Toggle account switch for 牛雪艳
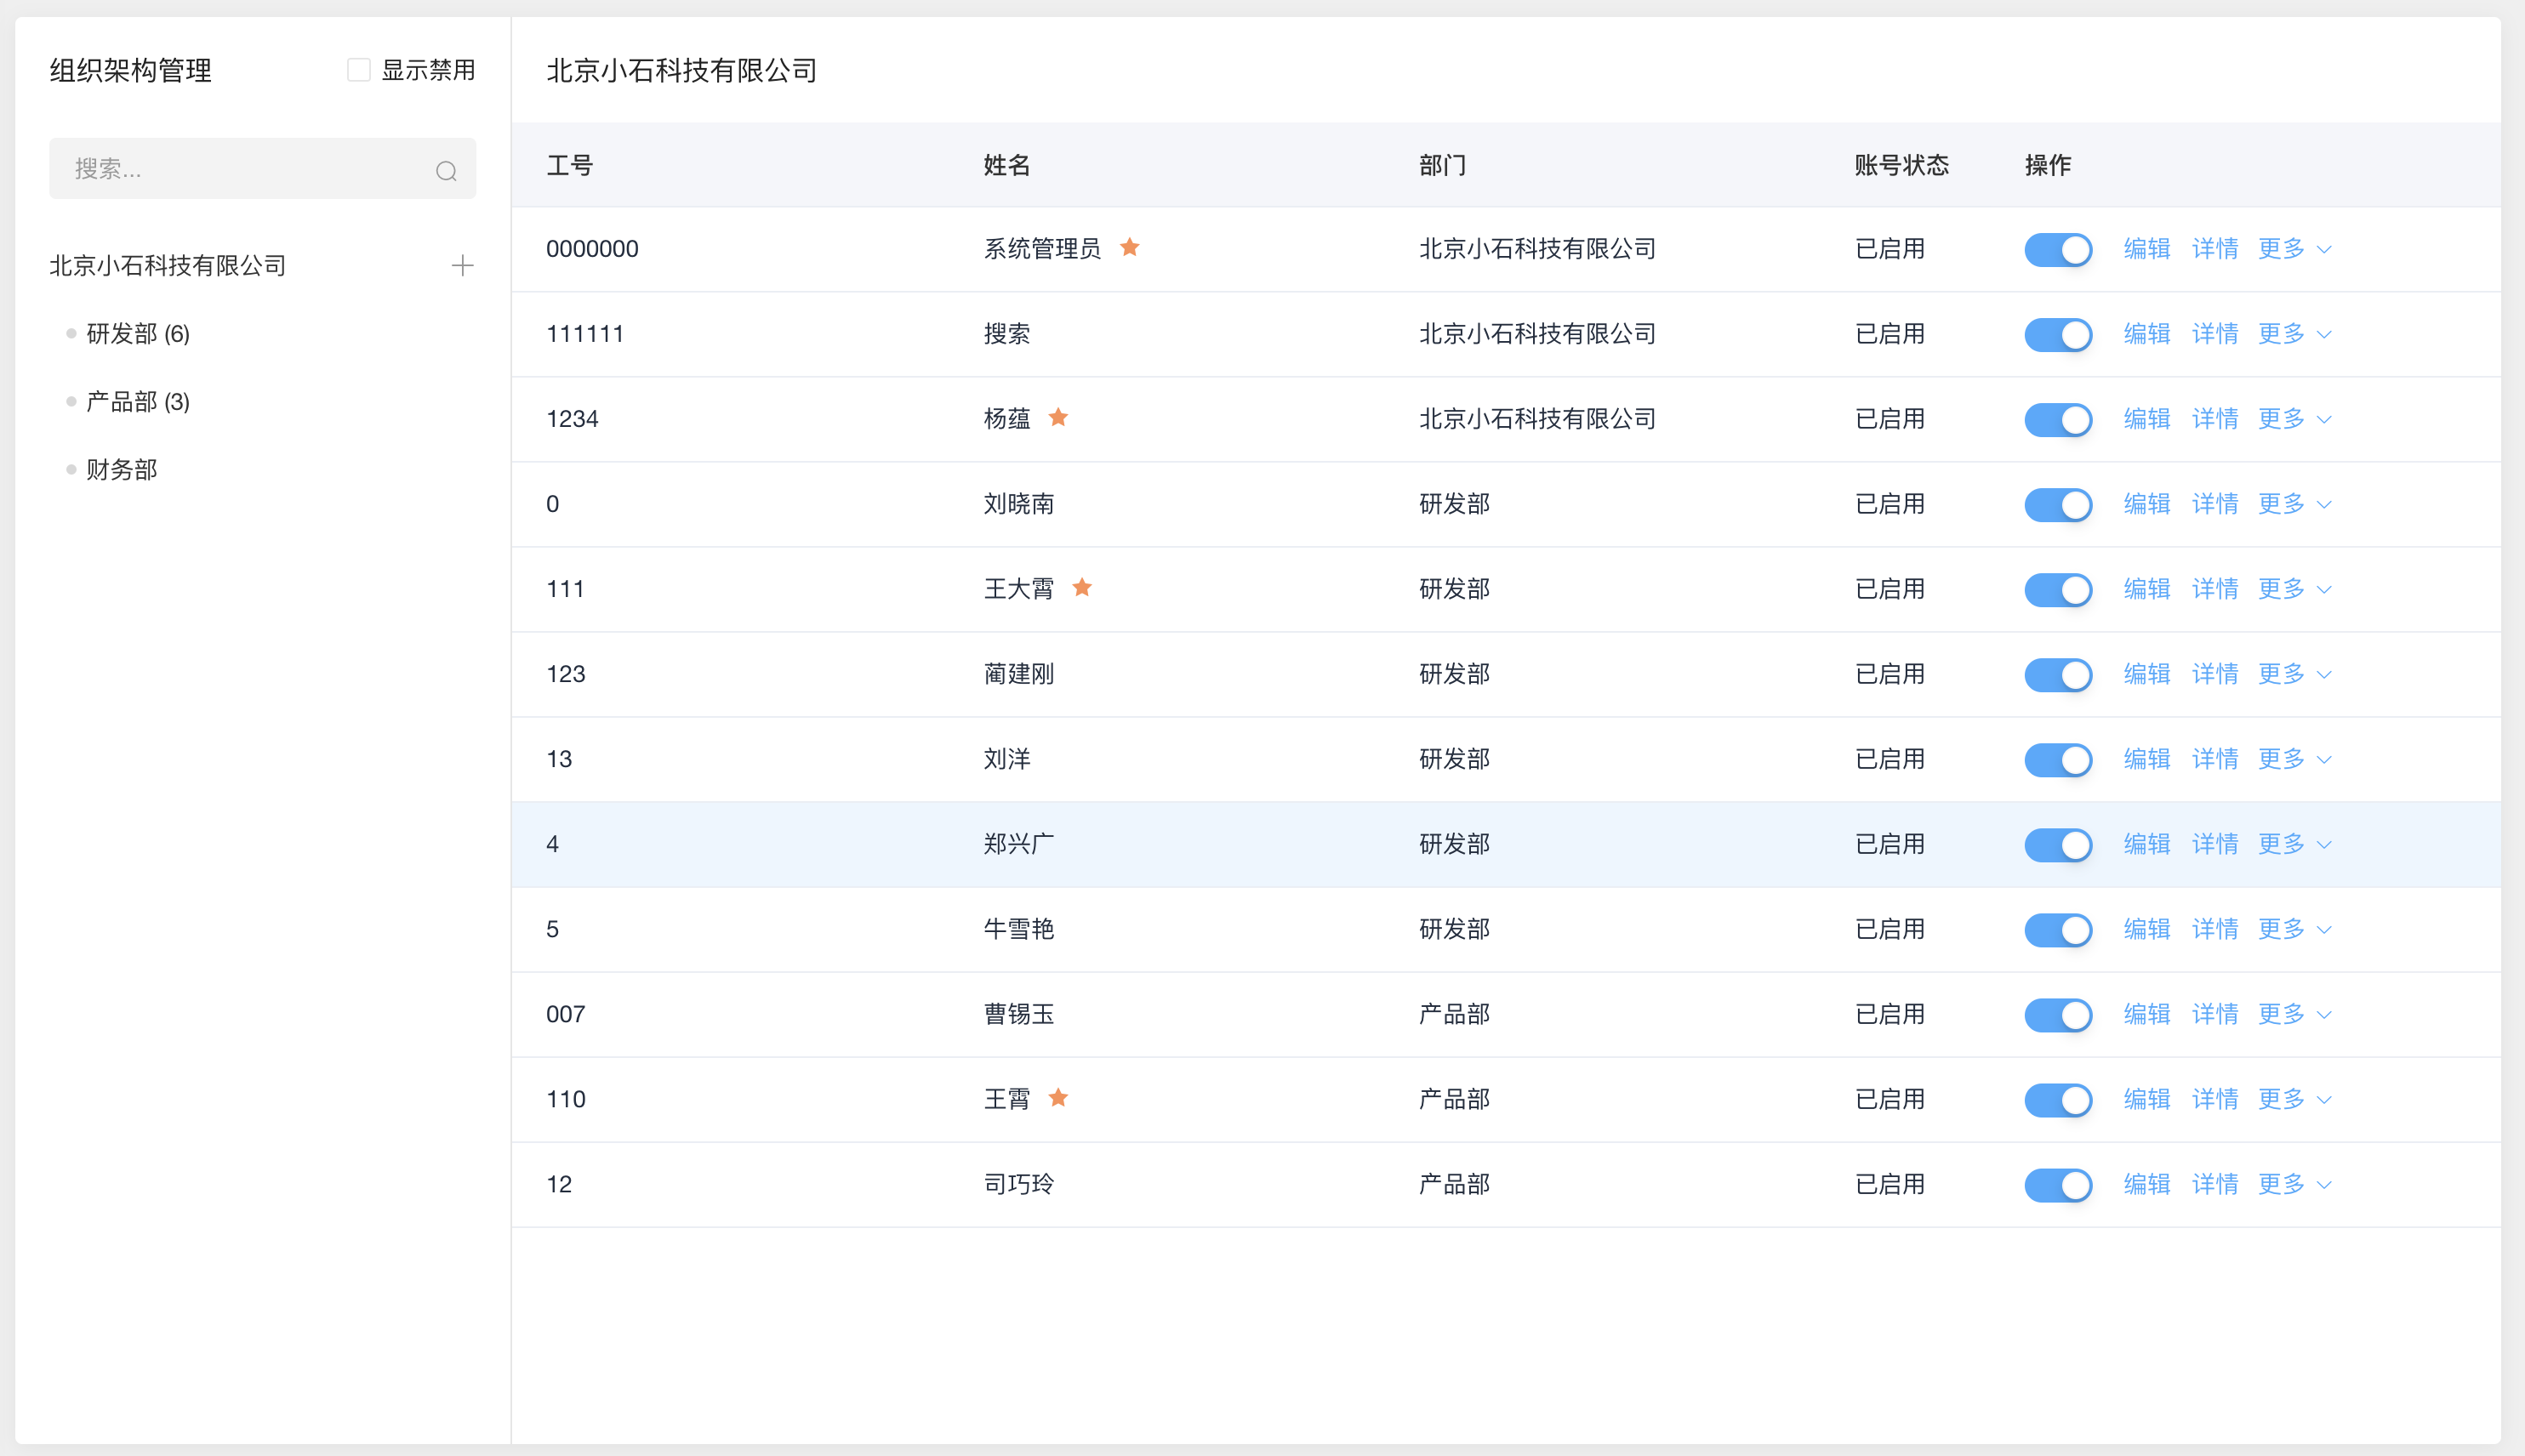Viewport: 2525px width, 1456px height. [2058, 929]
